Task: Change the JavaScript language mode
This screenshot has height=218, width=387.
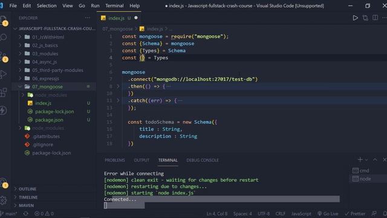Action: [x=301, y=214]
